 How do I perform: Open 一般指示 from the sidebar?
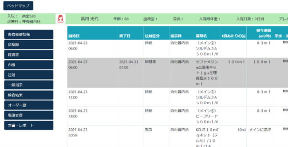point(29,85)
